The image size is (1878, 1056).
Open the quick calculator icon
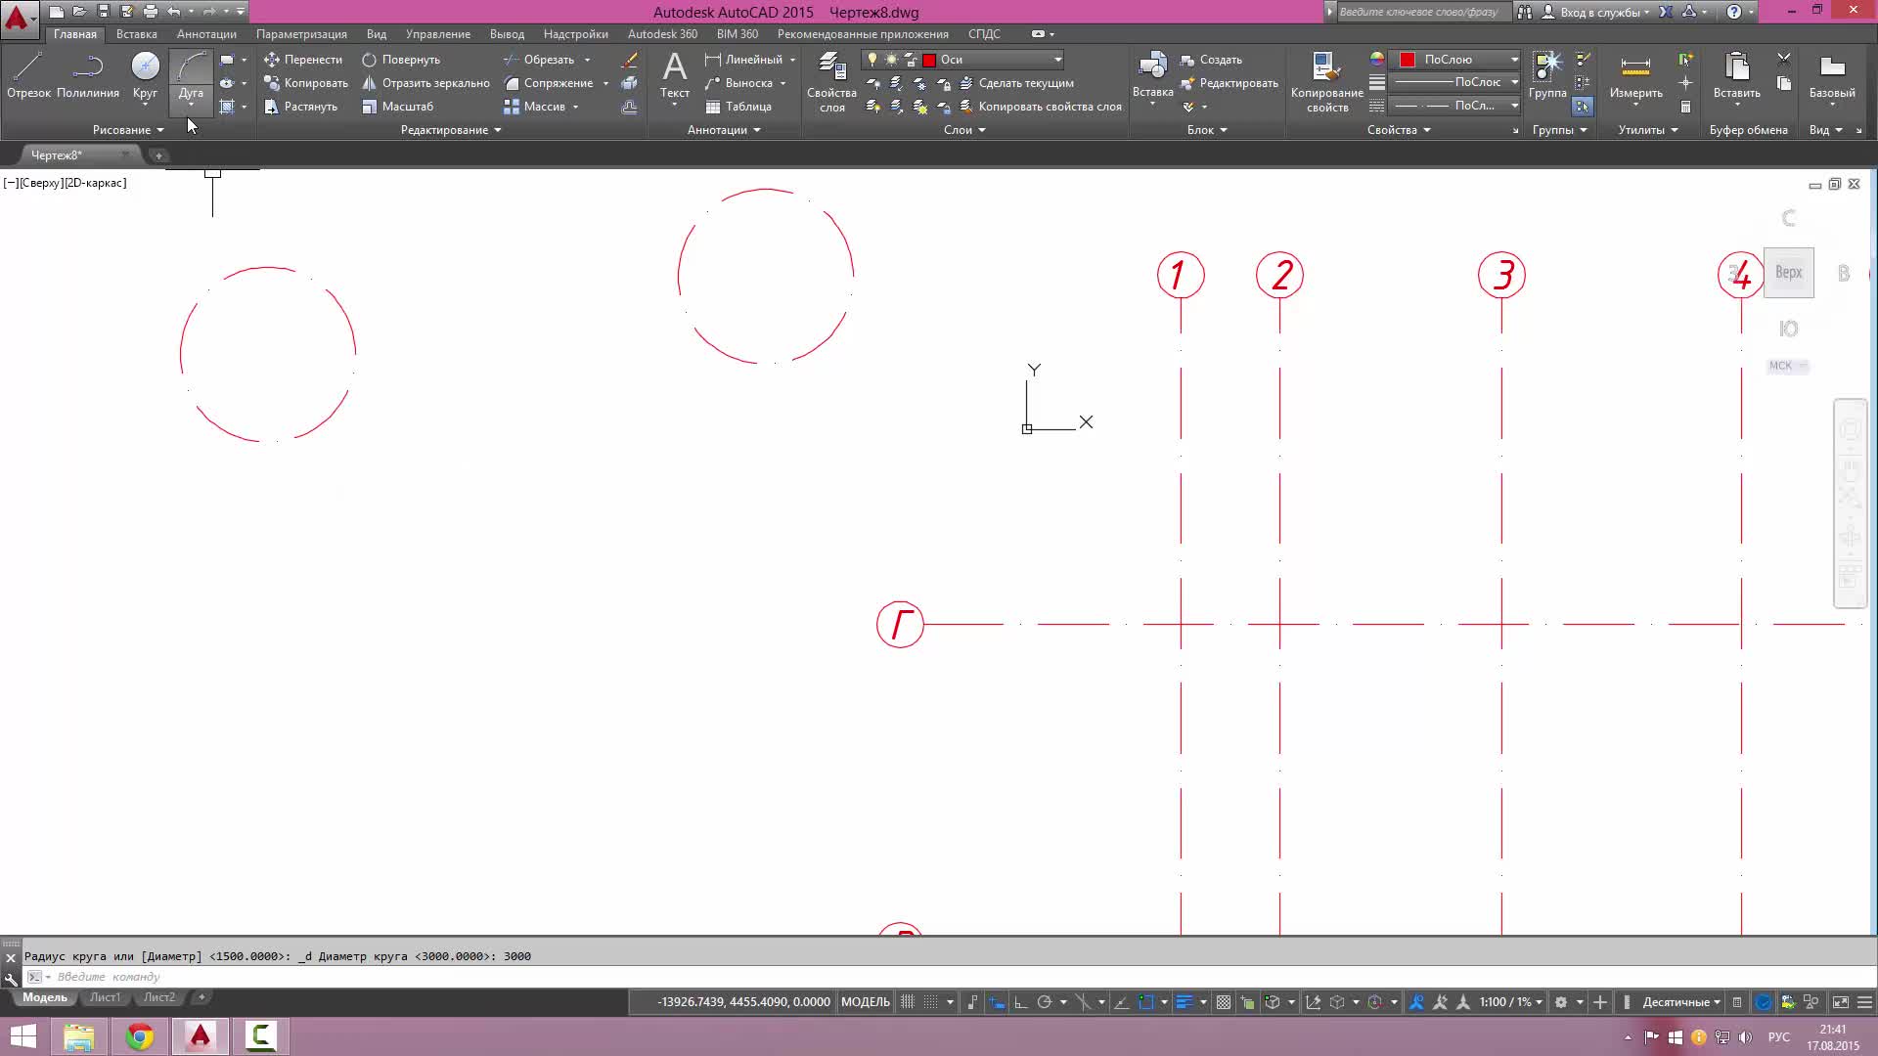click(1685, 107)
